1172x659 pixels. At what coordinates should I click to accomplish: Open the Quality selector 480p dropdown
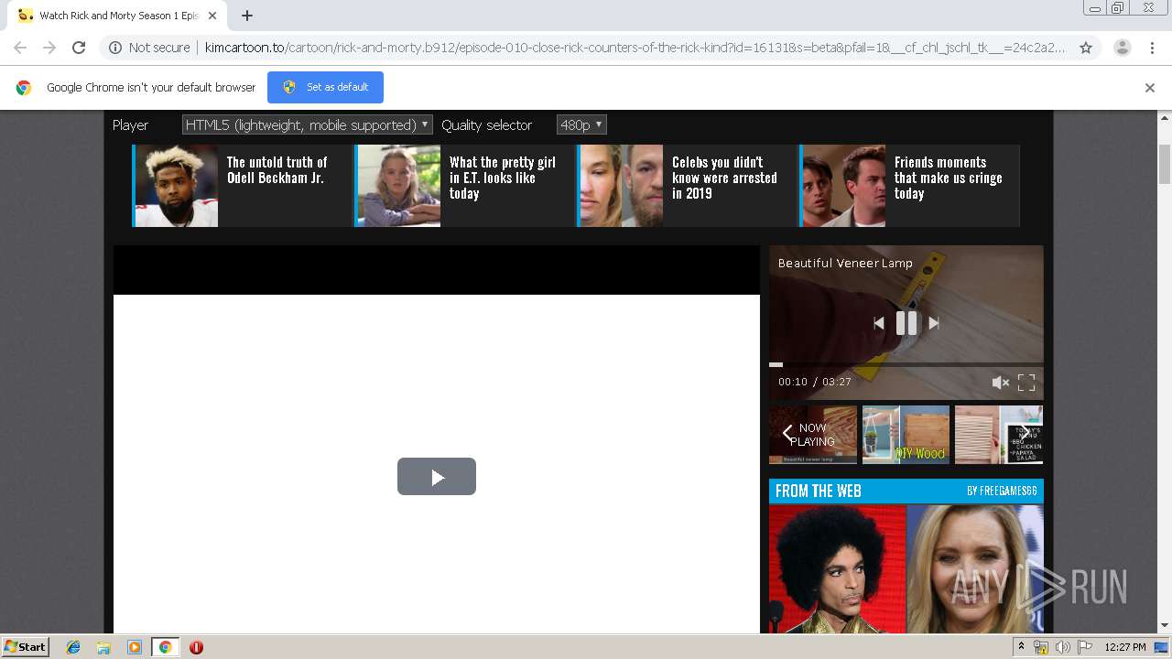coord(581,124)
